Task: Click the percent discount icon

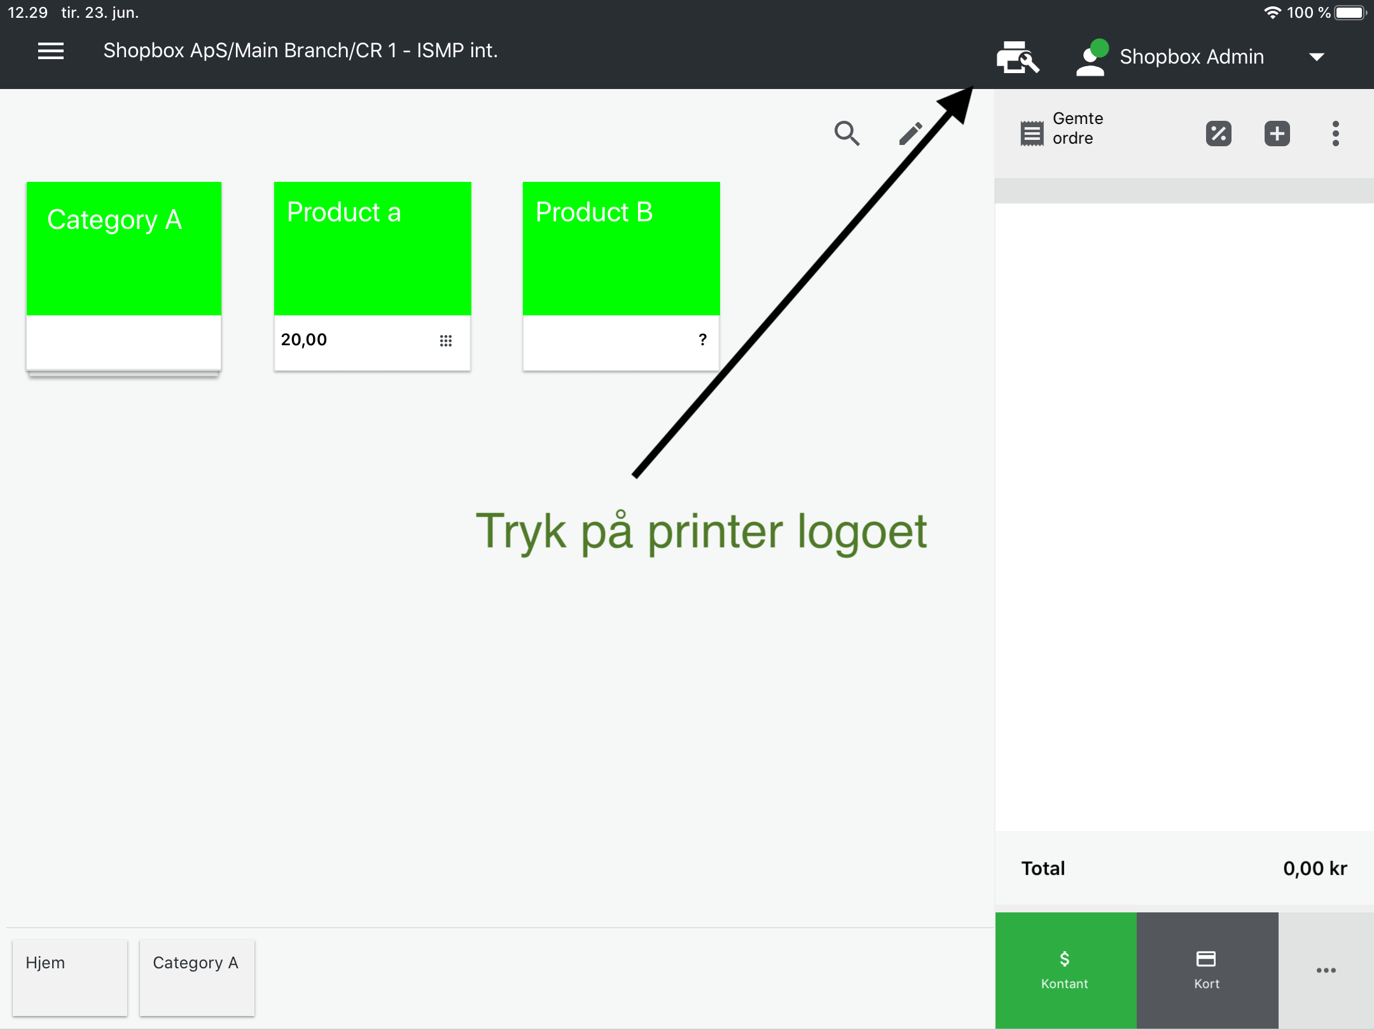Action: 1219,134
